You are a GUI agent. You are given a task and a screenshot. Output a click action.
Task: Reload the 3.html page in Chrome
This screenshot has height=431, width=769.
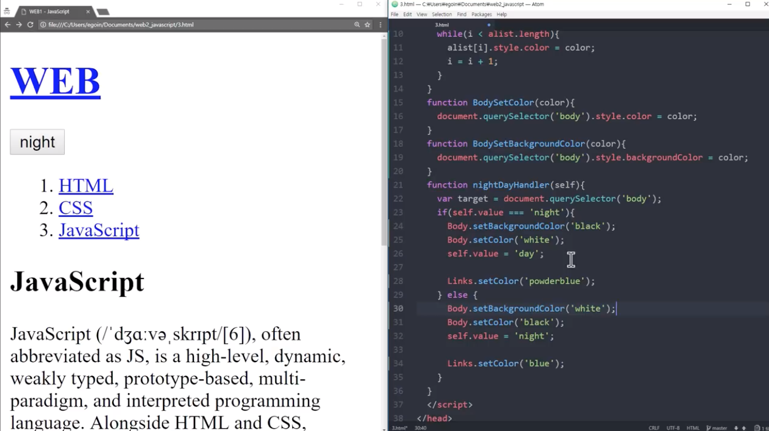30,25
